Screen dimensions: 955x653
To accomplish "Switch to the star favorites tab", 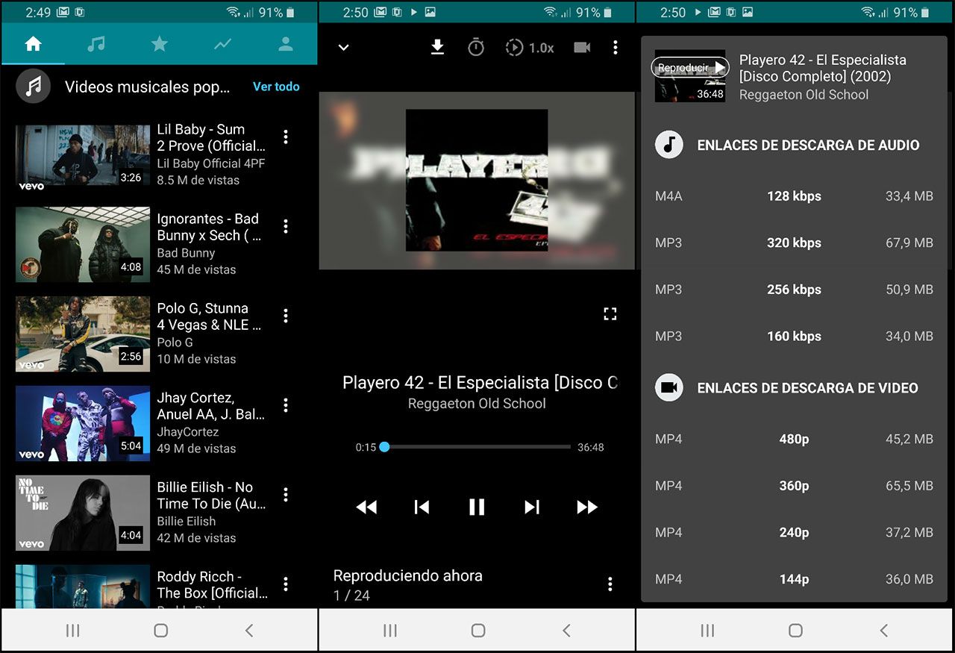I will 160,44.
